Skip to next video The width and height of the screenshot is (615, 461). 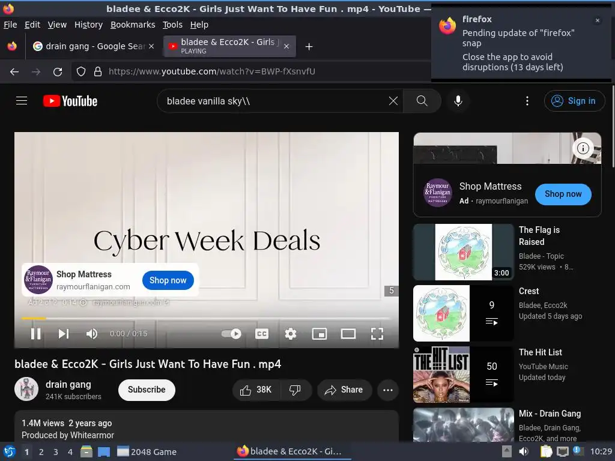point(64,334)
